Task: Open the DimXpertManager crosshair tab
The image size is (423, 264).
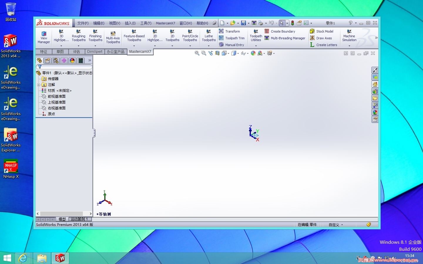Action: tap(64, 60)
